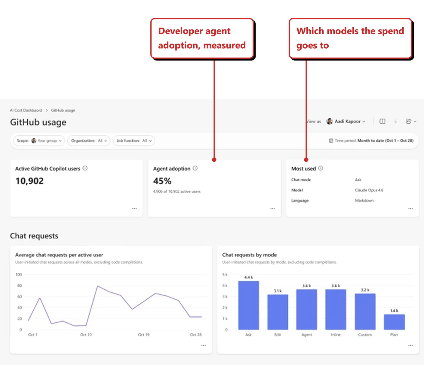424x365 pixels.
Task: Click the 10,902 active users value
Action: point(29,181)
